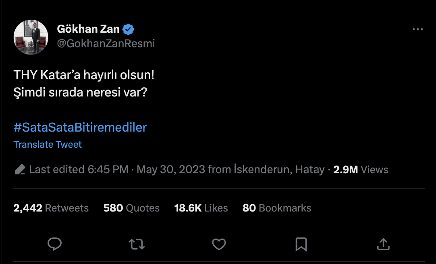Click the 80 Bookmarks count
Viewport: 436px width, 264px height.
277,208
